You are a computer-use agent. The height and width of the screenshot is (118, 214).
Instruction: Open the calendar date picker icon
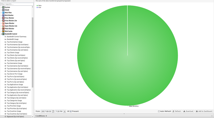53,111
